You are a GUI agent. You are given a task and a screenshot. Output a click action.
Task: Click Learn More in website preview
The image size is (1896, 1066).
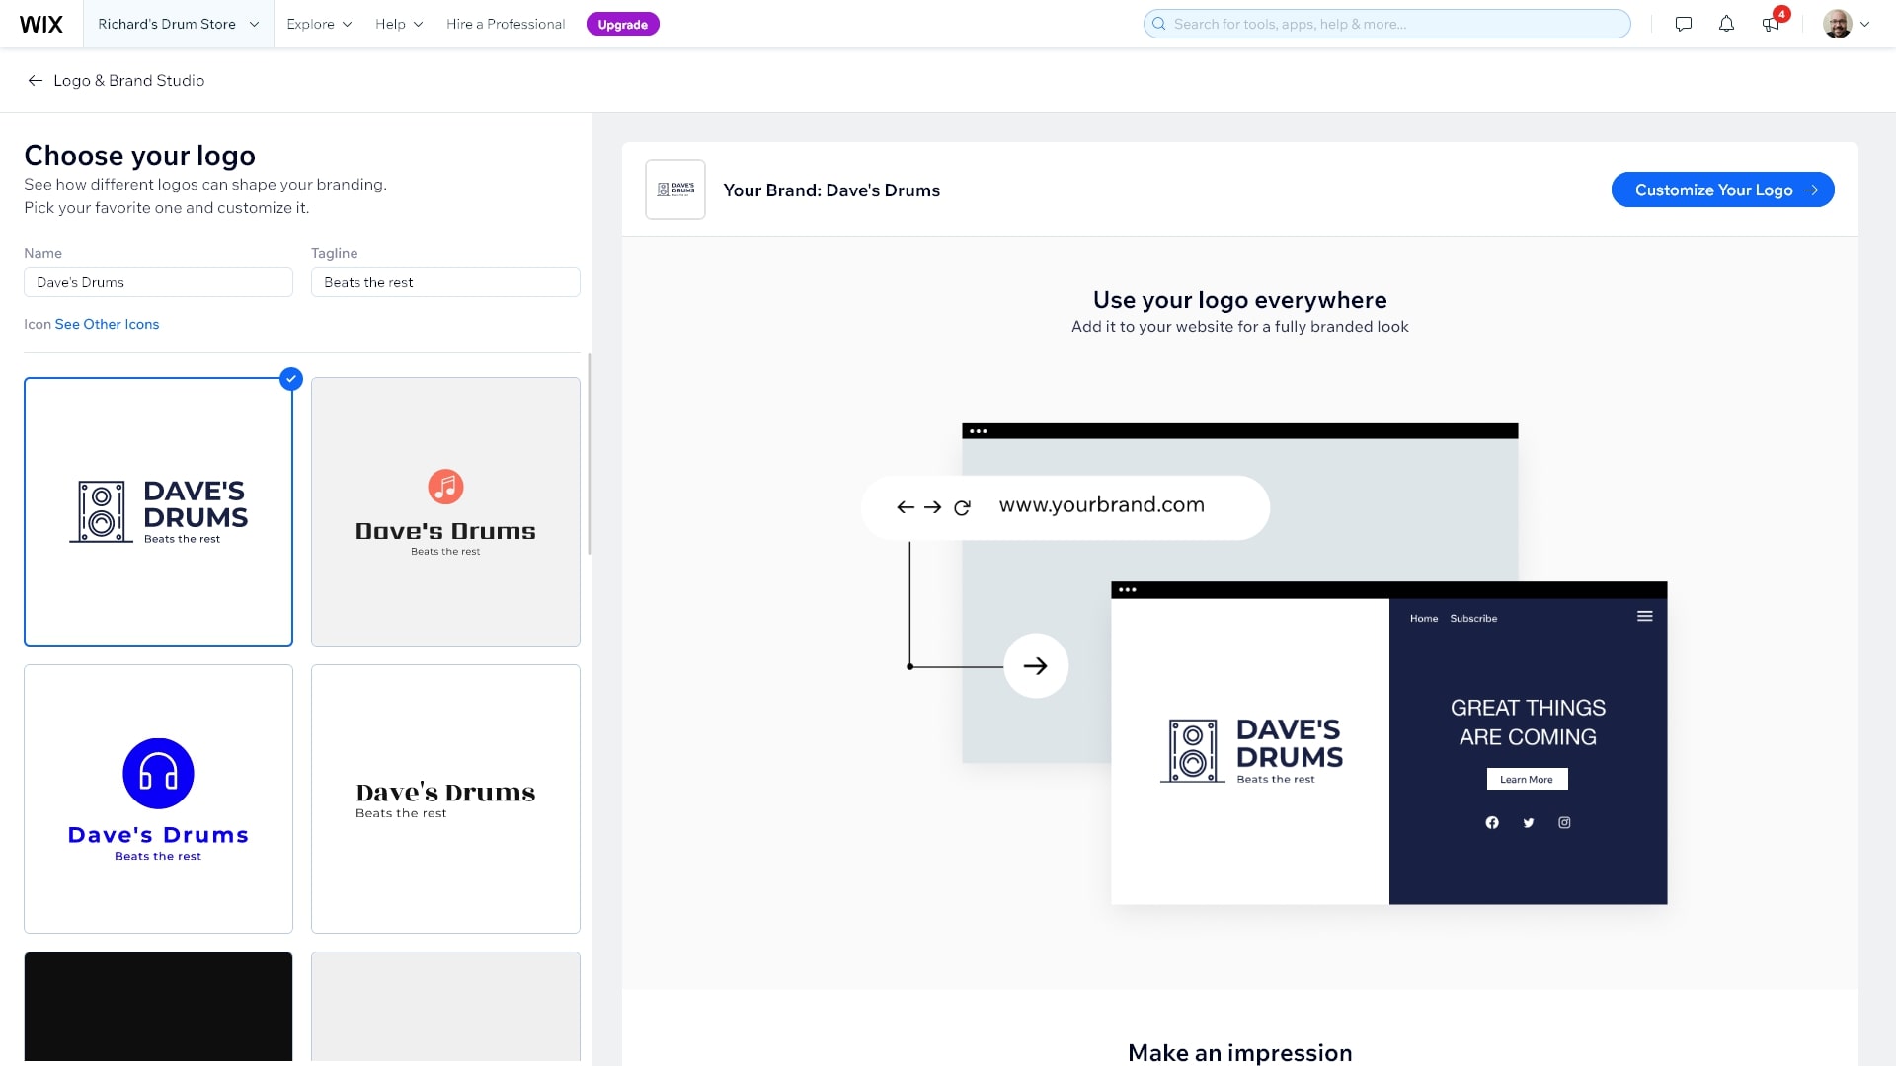tap(1527, 780)
